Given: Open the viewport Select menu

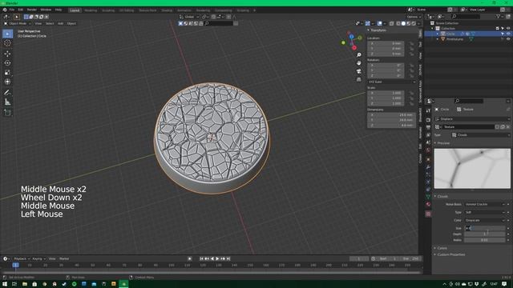Looking at the screenshot, I should [50, 23].
